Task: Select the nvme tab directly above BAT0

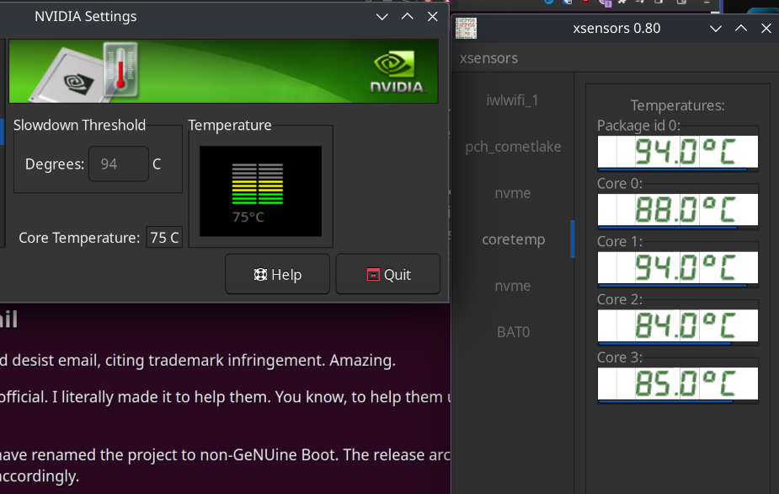Action: 512,286
